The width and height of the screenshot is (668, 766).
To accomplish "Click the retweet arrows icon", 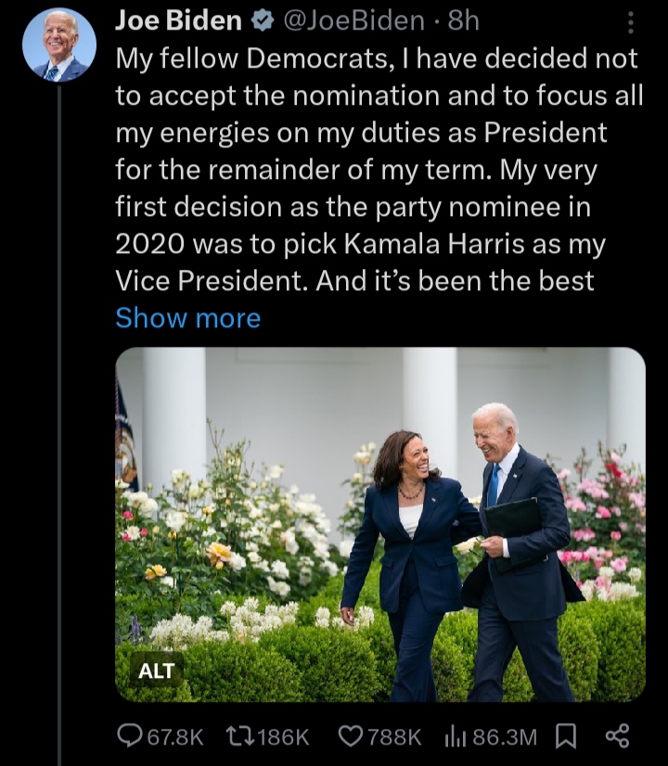I will tap(238, 736).
